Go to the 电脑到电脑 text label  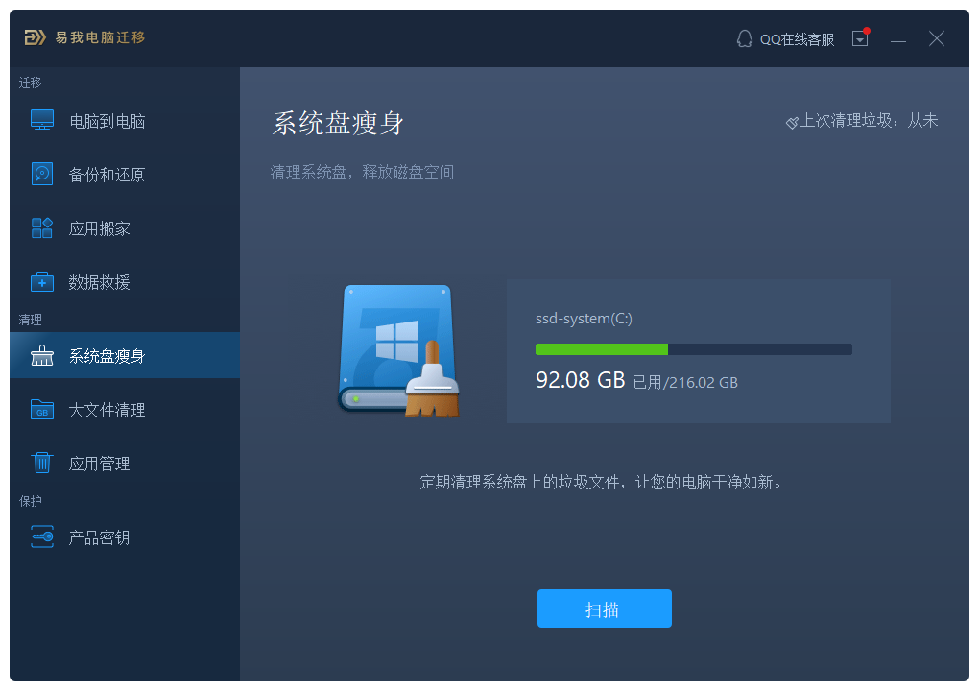click(107, 122)
